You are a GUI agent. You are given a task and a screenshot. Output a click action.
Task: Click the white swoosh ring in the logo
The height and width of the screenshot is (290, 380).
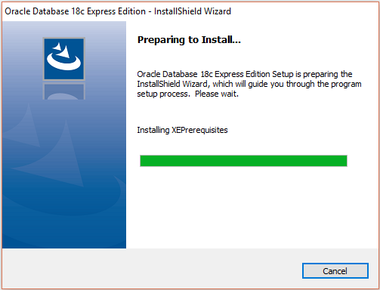coord(64,62)
